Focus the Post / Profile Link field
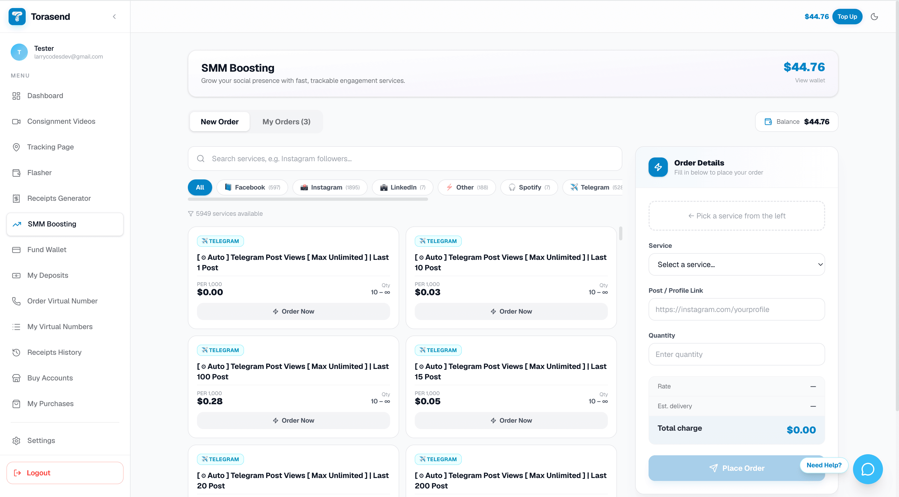 737,309
